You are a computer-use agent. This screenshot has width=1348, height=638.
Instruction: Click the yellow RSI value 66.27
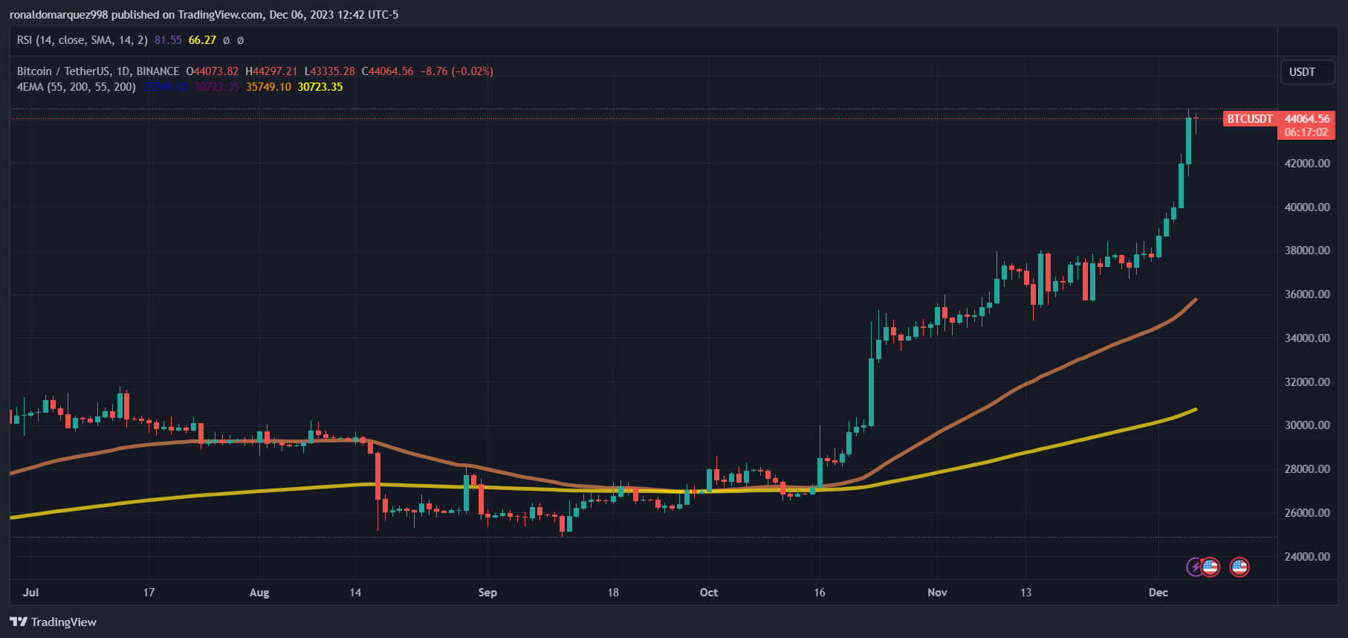pos(202,40)
